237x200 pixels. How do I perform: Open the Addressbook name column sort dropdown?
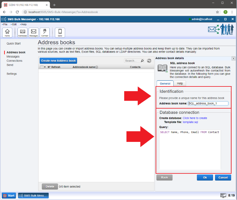(97, 67)
